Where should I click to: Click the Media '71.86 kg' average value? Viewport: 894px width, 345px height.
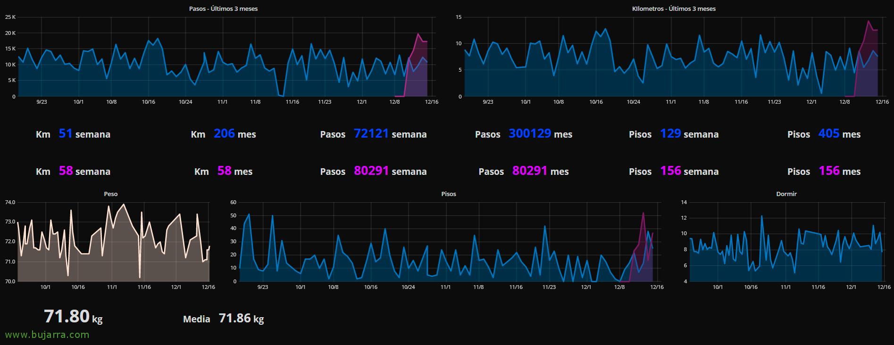pos(241,319)
